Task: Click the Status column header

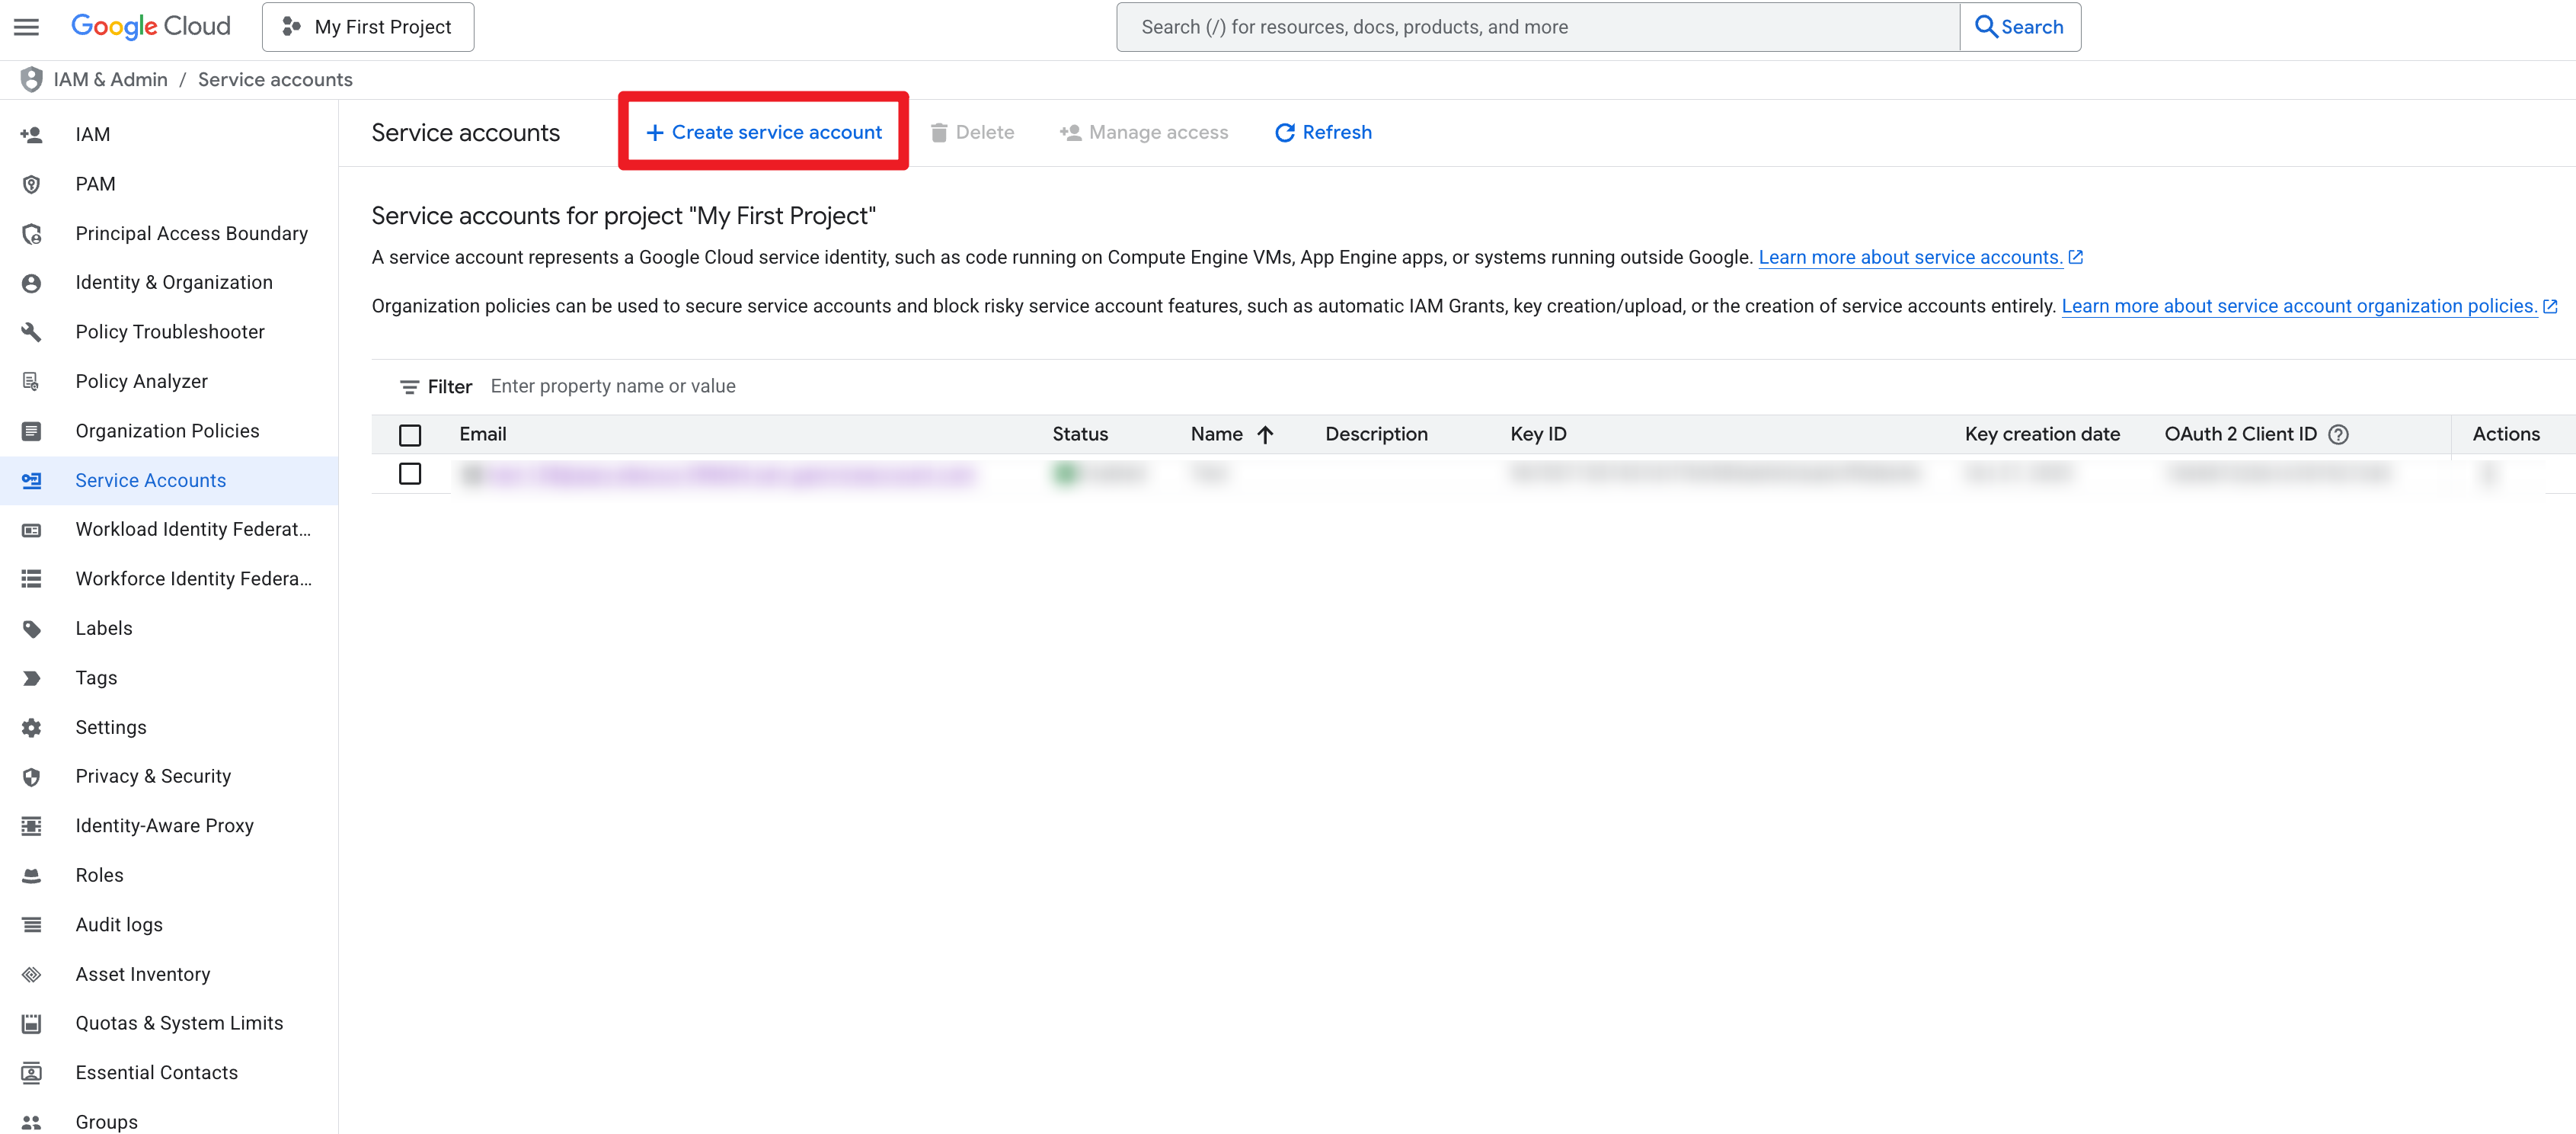Action: pyautogui.click(x=1080, y=434)
